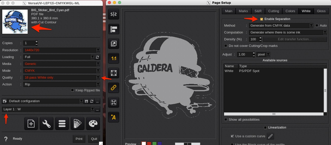Open the Quality dropdown showing 16 pass White only
The height and width of the screenshot is (145, 331).
pos(98,78)
